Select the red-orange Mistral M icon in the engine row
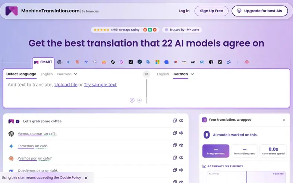Screen dimensions: 293x183 click(104, 62)
